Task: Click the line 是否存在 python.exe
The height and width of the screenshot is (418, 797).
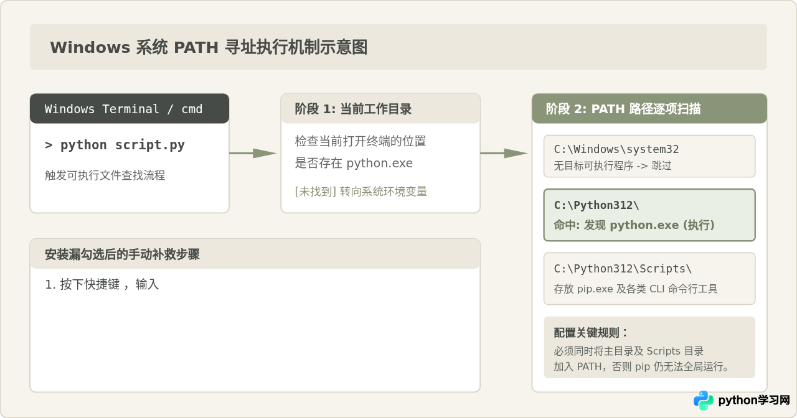Action: [354, 163]
